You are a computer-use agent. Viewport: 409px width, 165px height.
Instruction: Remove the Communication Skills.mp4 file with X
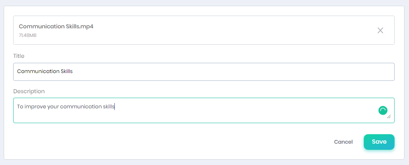(x=380, y=30)
